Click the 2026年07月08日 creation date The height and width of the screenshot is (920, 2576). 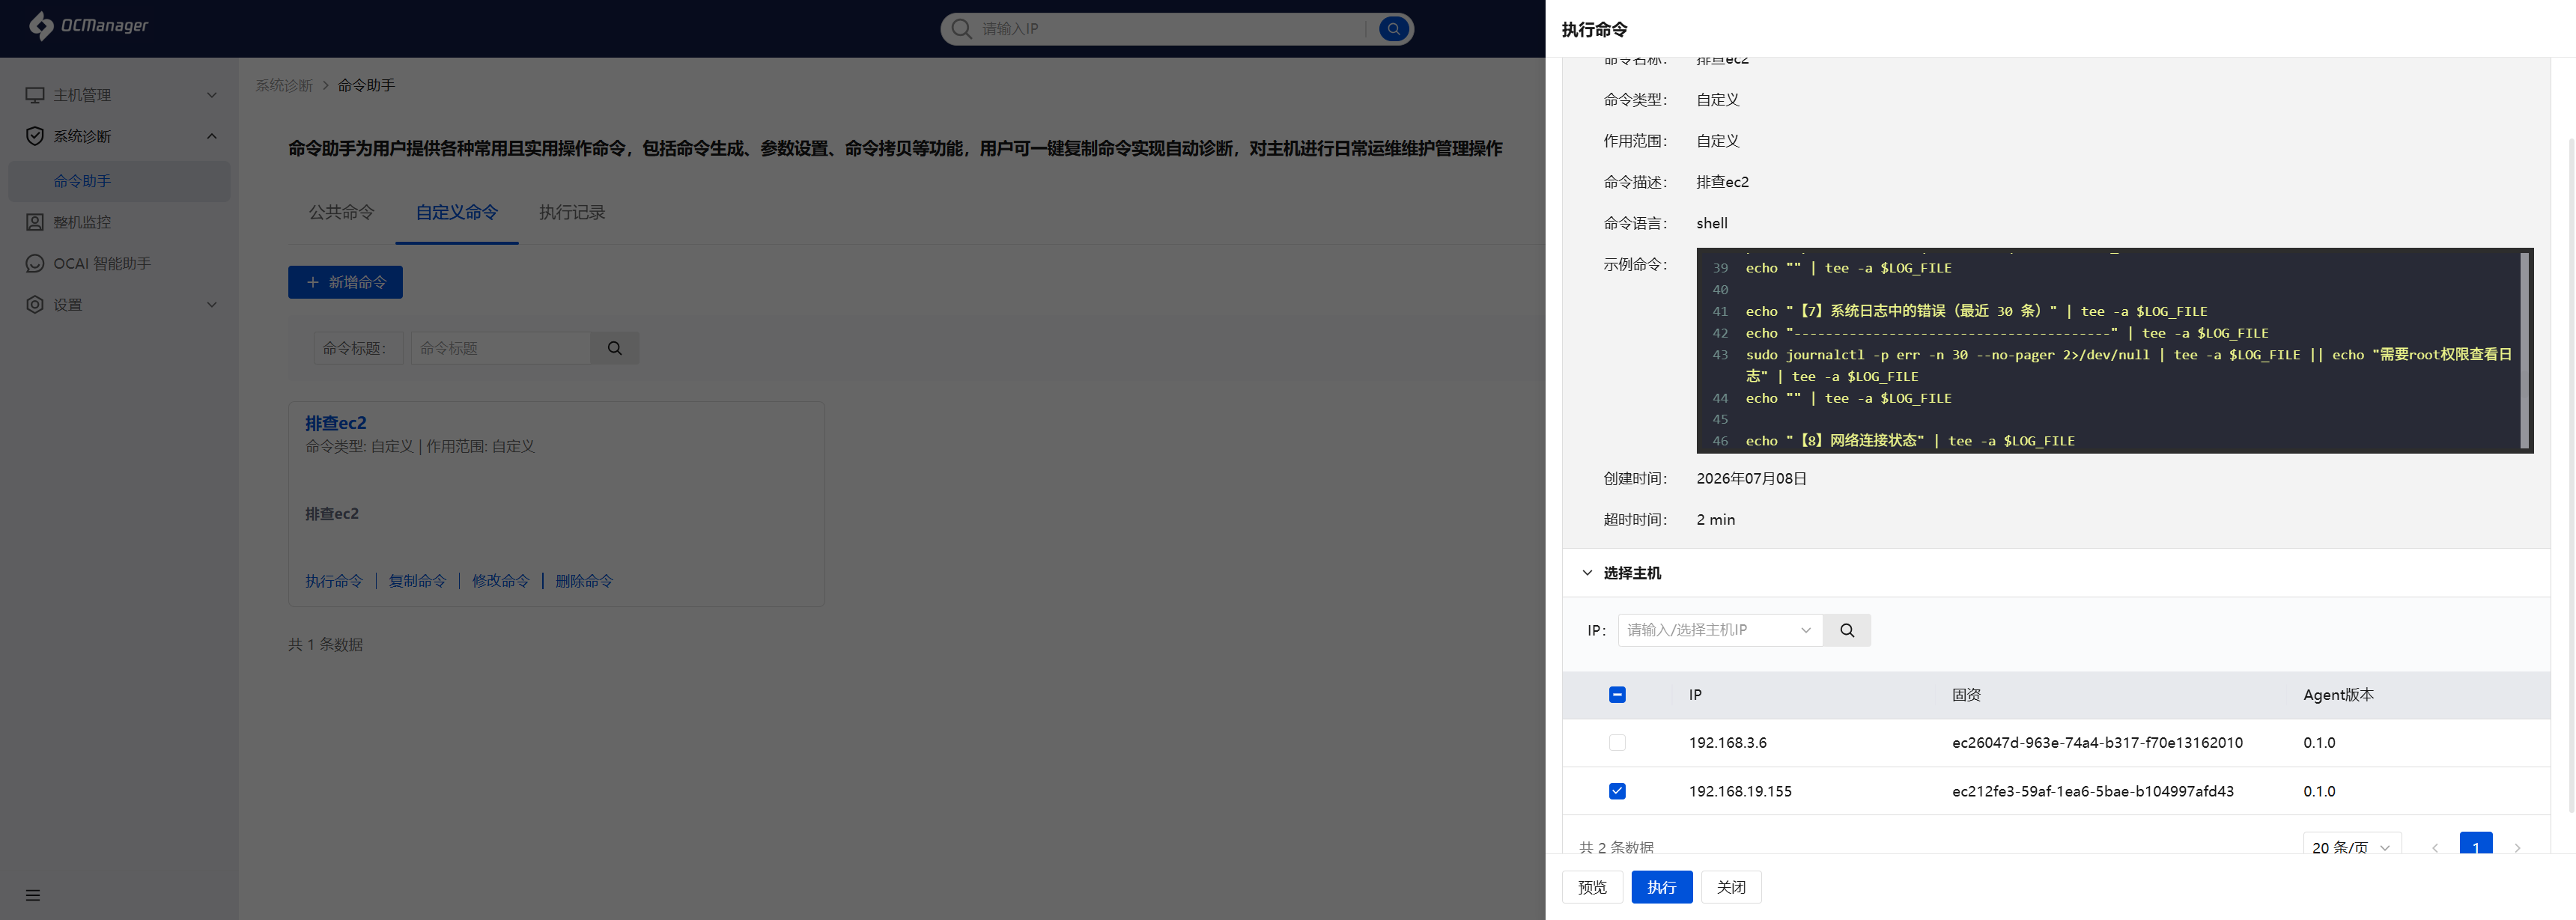click(x=1751, y=479)
